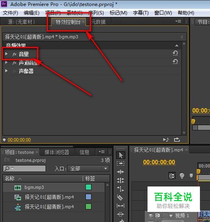Open the 编辑(E) menu
Viewport: 210px width, 222px height.
tap(31, 13)
